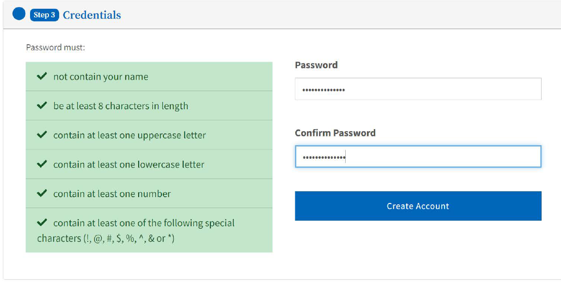Click the 'contain at least one uppercase letter' row
The image size is (561, 285).
149,135
